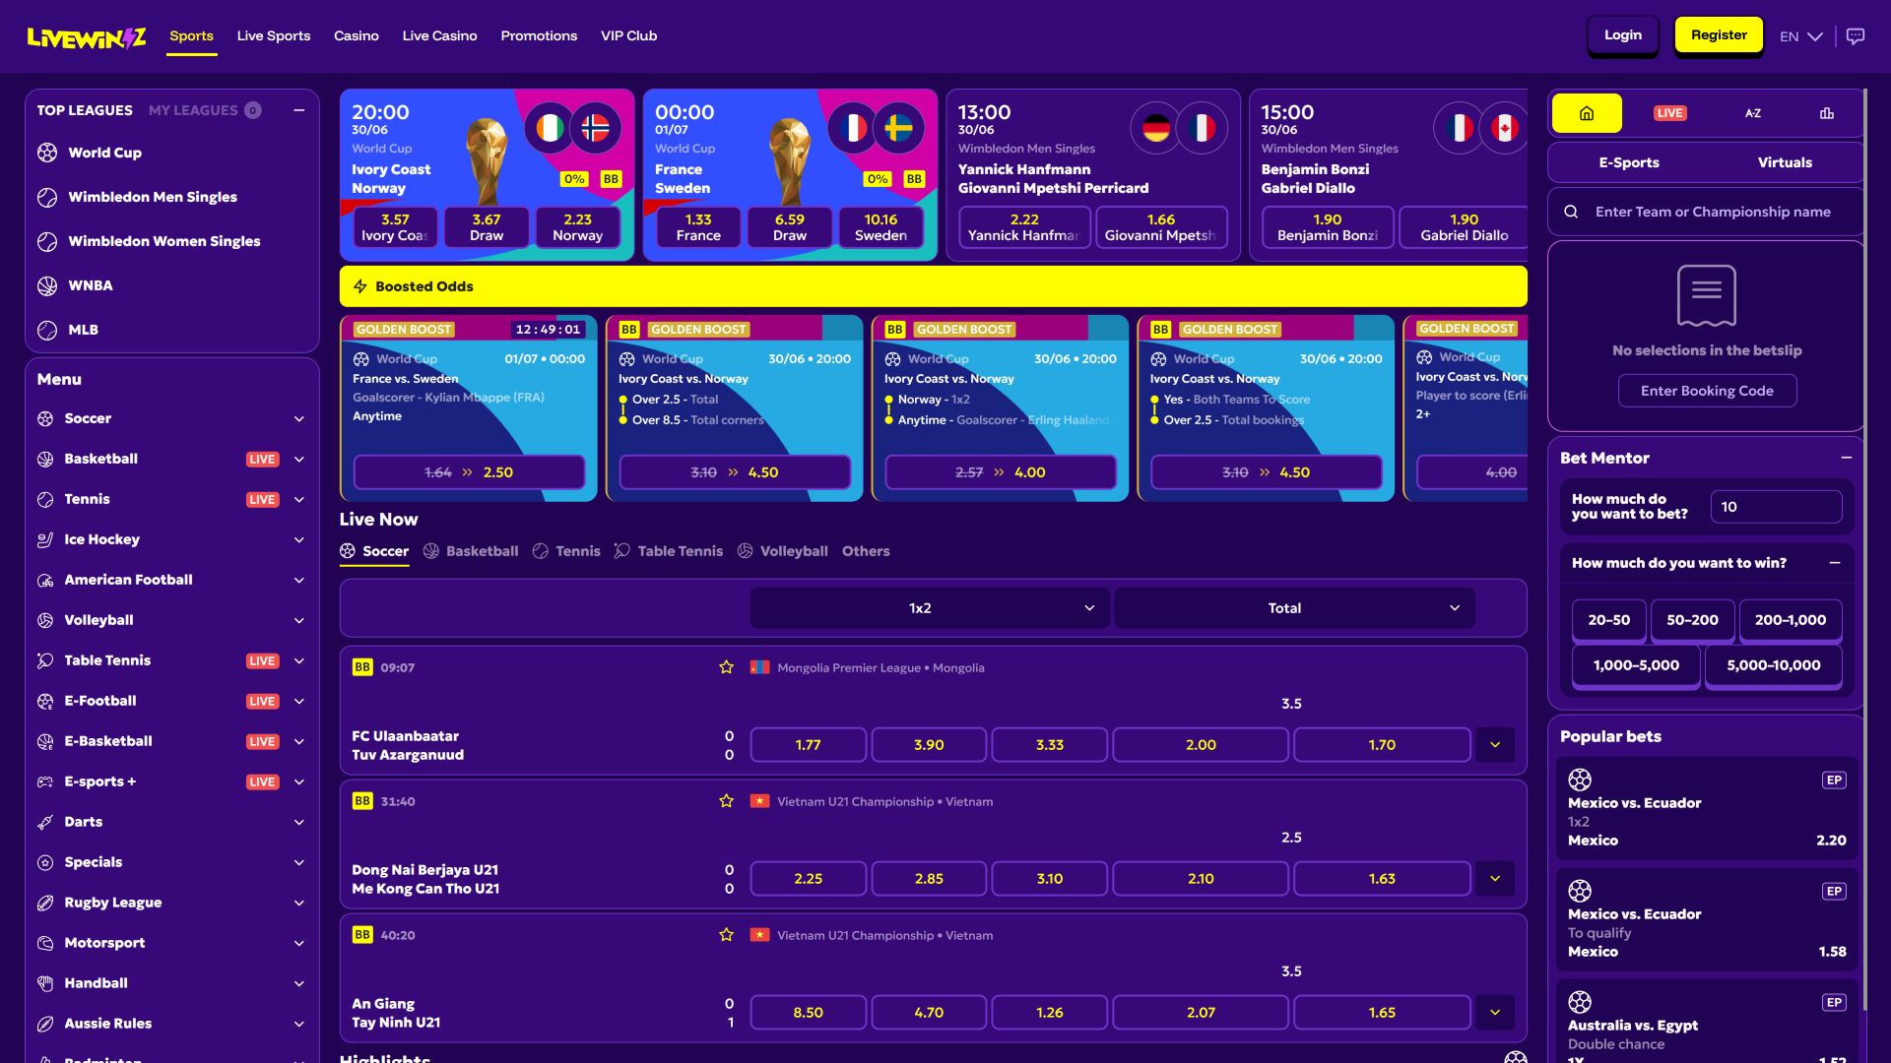Screen dimensions: 1891x1063
Task: Favorite the Dong Nai Berjaya U21 star
Action: click(x=727, y=801)
